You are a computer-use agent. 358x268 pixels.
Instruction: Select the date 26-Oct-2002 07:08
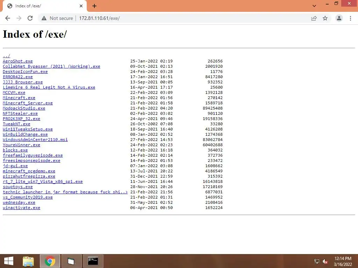click(151, 124)
